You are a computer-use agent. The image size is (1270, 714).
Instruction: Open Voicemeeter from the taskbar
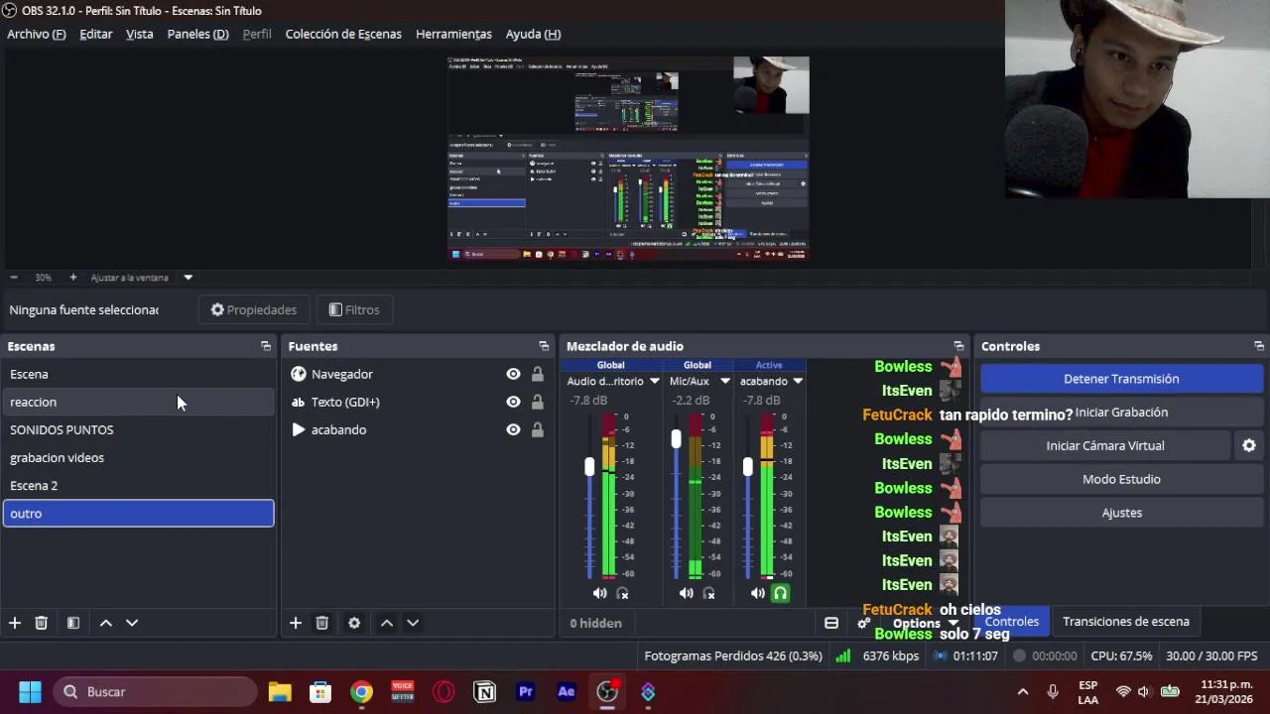(x=402, y=691)
